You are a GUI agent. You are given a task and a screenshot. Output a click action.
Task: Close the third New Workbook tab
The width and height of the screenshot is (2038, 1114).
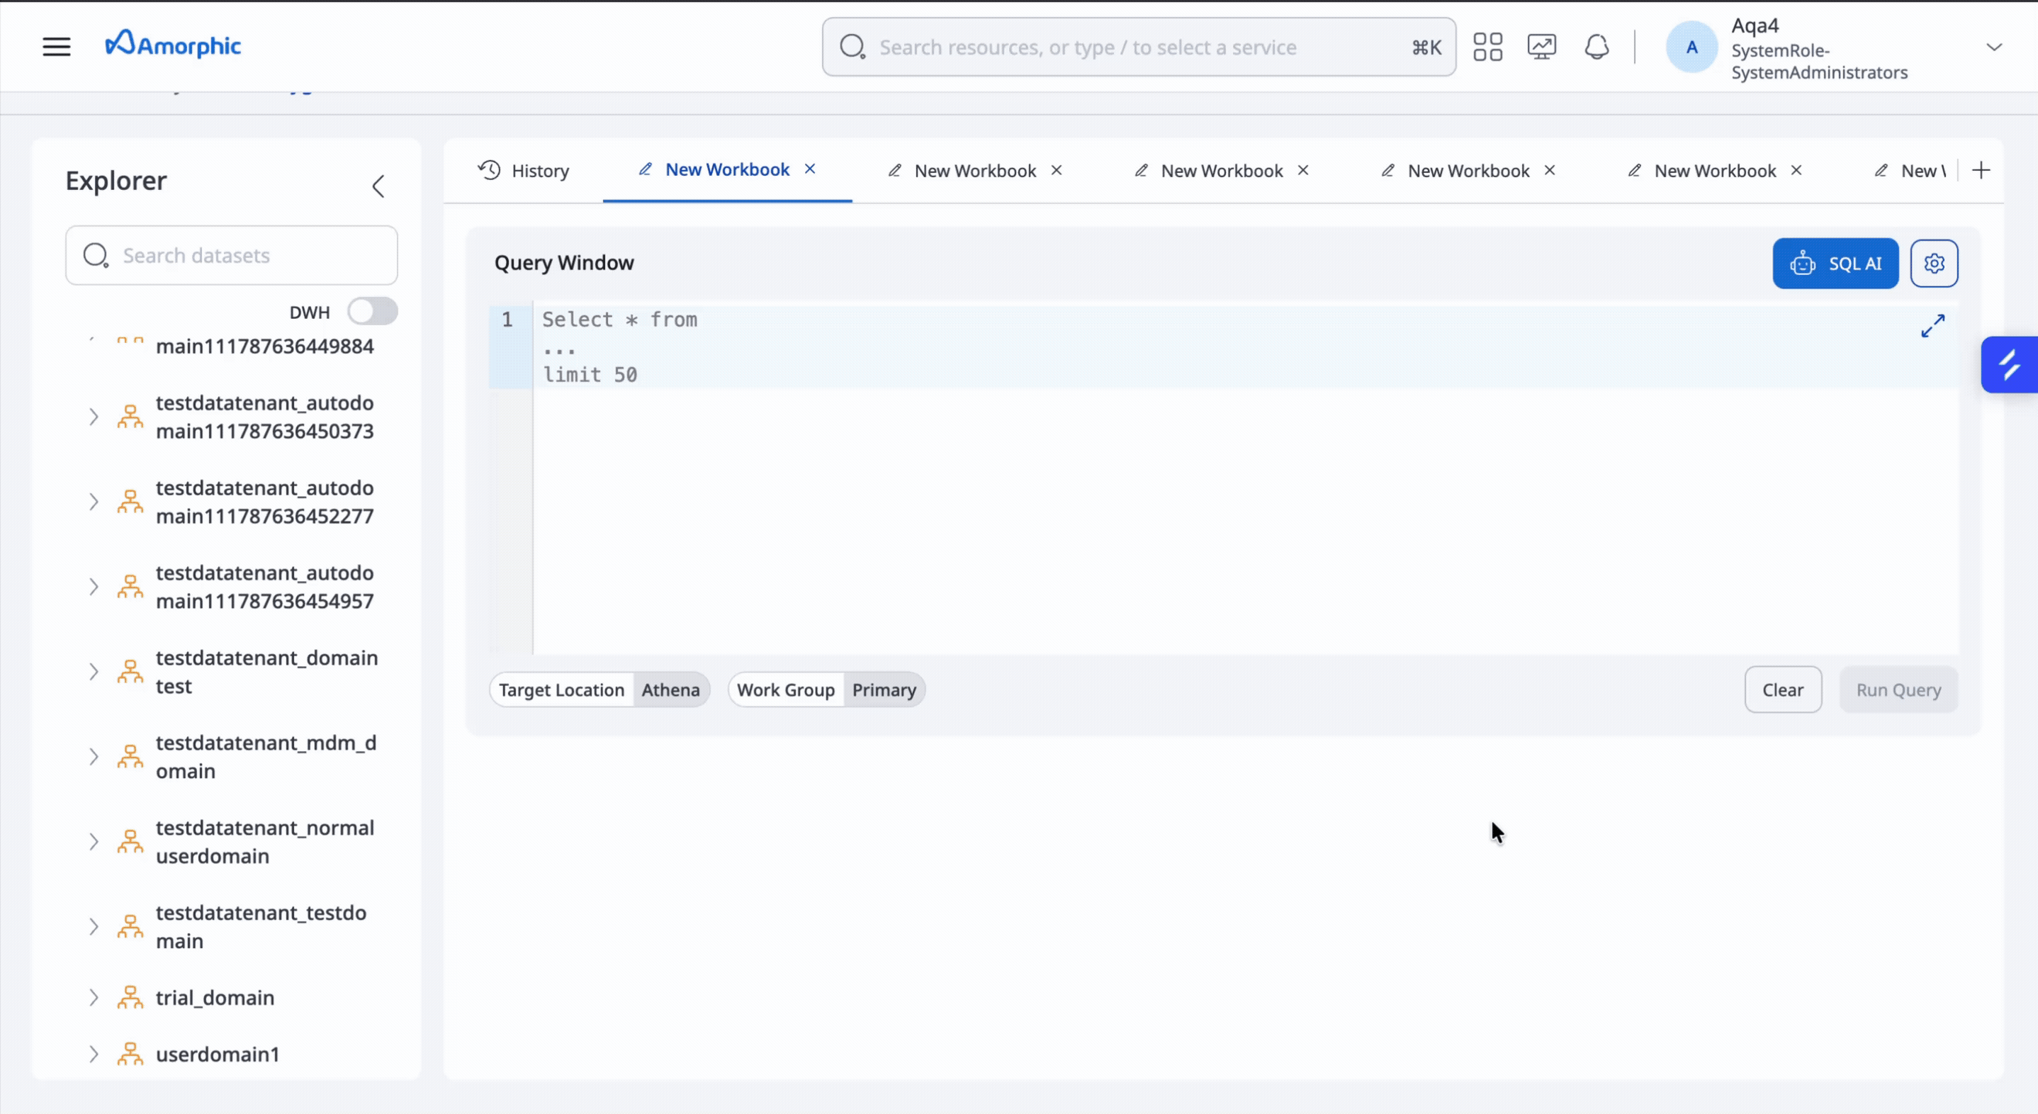(x=1303, y=171)
